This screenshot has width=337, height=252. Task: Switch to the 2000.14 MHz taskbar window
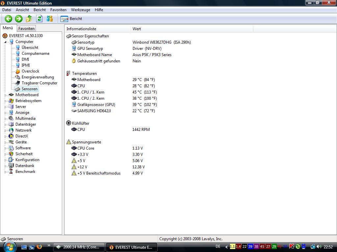tap(79, 247)
